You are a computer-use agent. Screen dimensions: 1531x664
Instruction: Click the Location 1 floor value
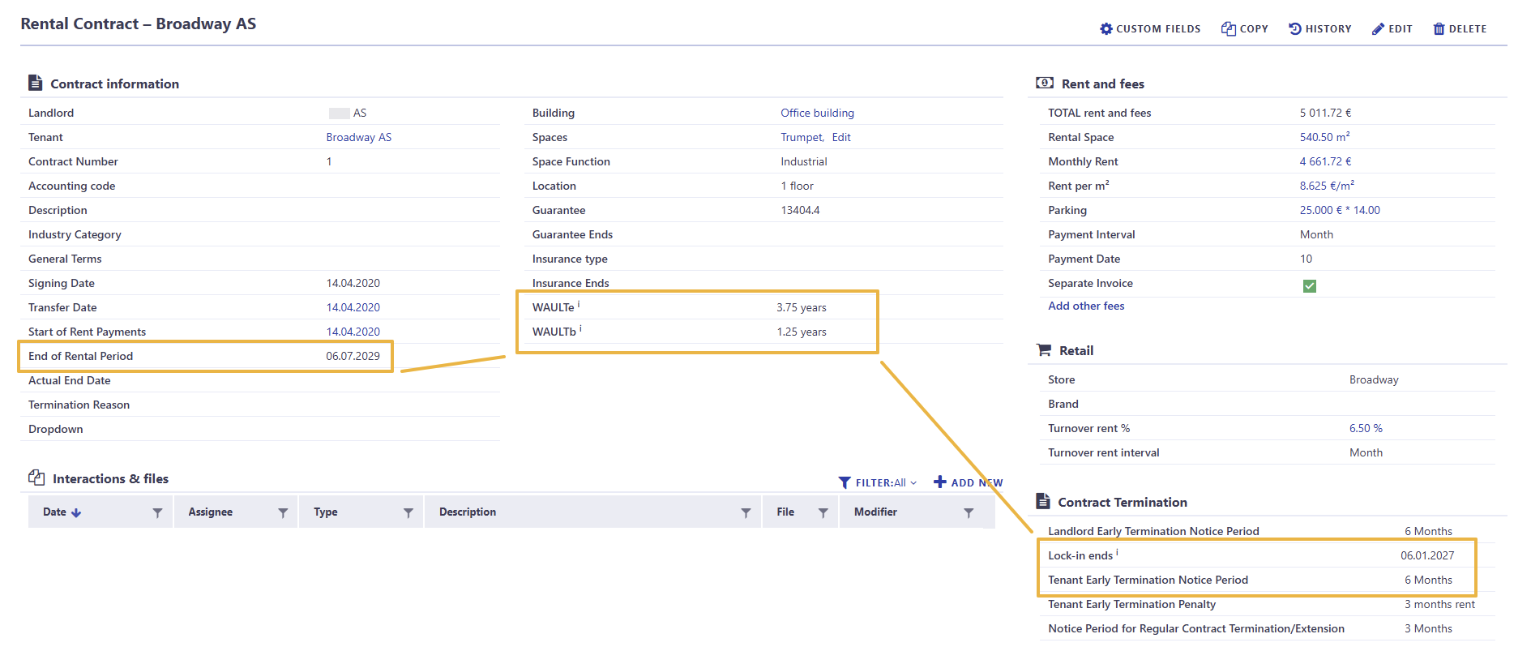pos(797,186)
